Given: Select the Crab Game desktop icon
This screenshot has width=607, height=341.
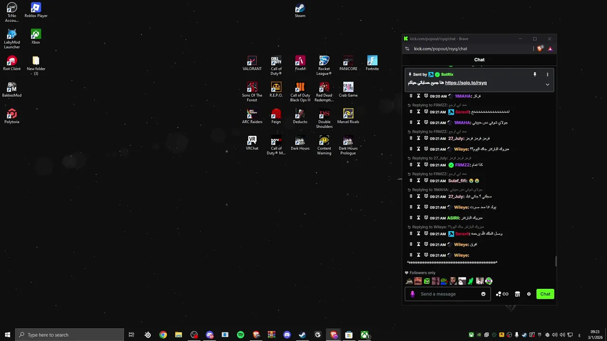Looking at the screenshot, I should pos(348,90).
